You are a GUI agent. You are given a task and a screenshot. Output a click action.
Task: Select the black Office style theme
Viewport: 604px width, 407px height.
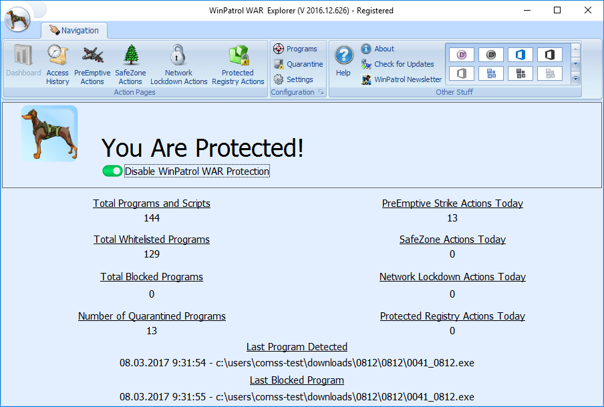(x=550, y=55)
